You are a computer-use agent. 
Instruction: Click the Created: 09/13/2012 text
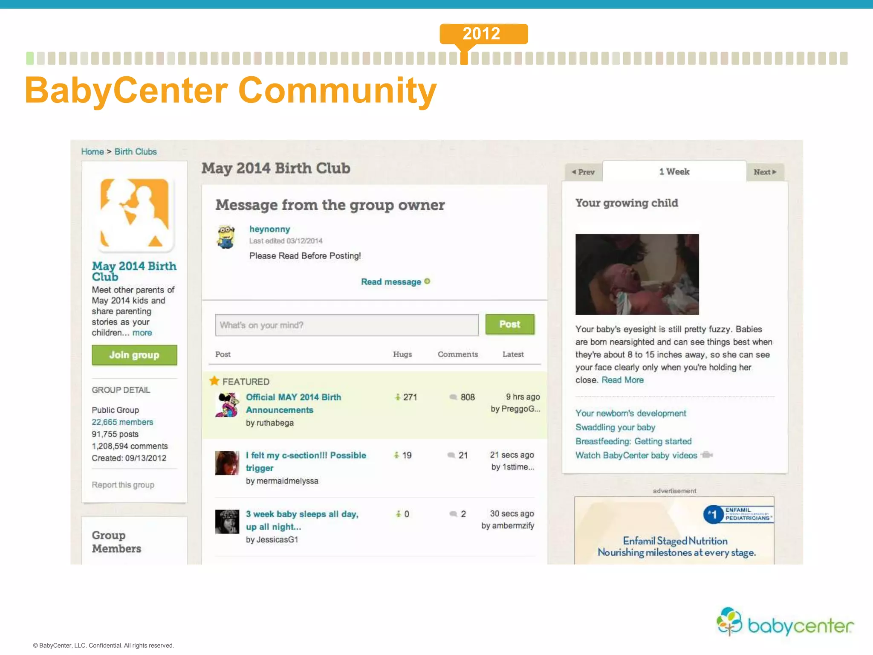click(129, 458)
